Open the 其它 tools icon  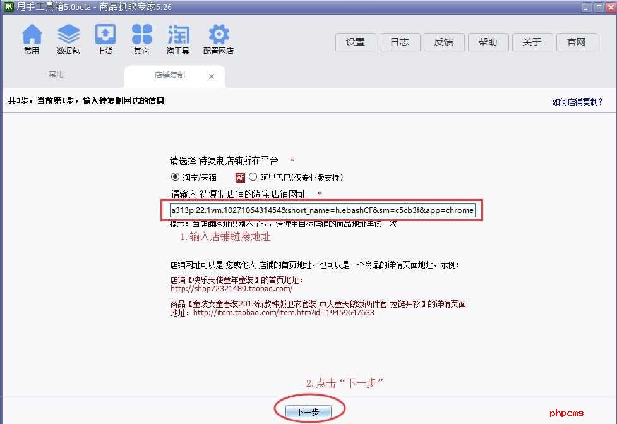coord(141,39)
